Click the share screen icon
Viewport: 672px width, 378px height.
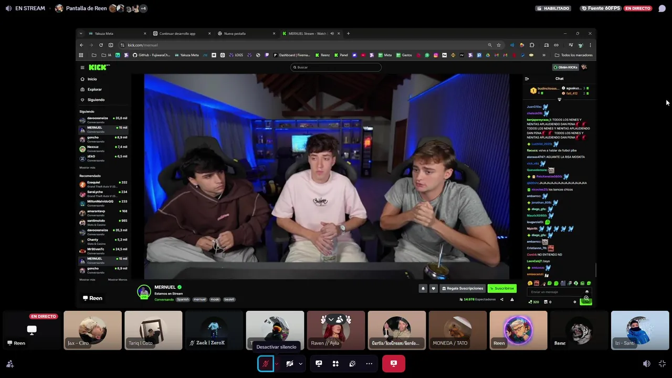click(x=319, y=363)
